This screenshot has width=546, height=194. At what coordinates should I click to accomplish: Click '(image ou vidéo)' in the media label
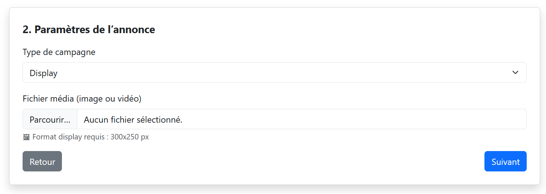(x=109, y=99)
